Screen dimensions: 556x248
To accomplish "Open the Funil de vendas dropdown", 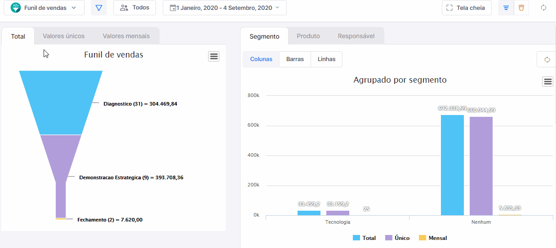I will (x=44, y=8).
